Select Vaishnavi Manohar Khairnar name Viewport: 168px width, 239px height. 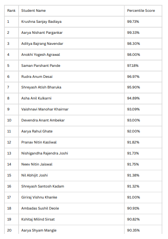[x=45, y=109]
